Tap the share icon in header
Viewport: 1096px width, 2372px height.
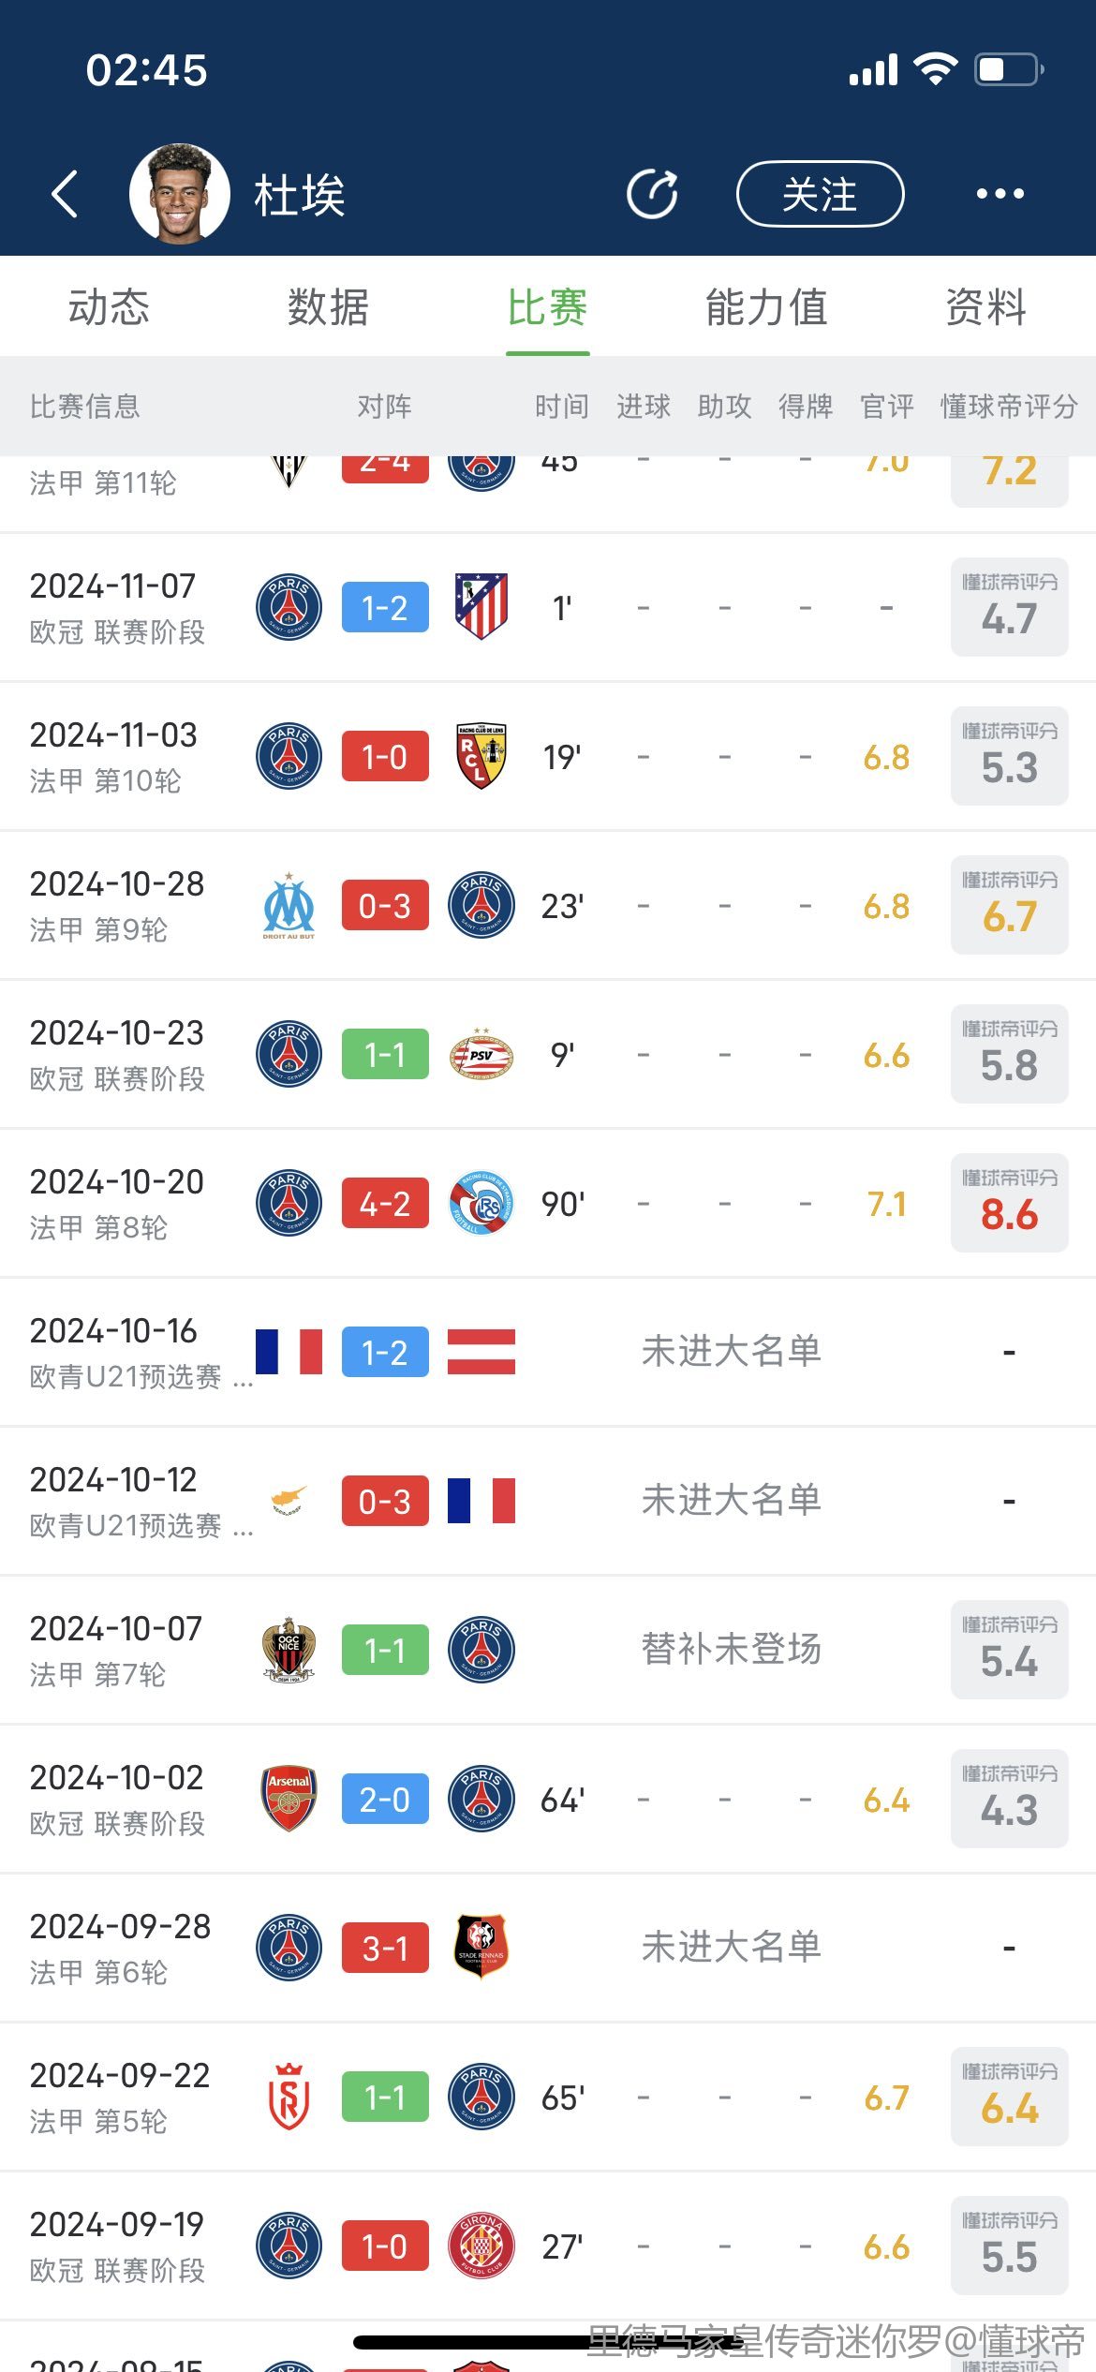[652, 195]
